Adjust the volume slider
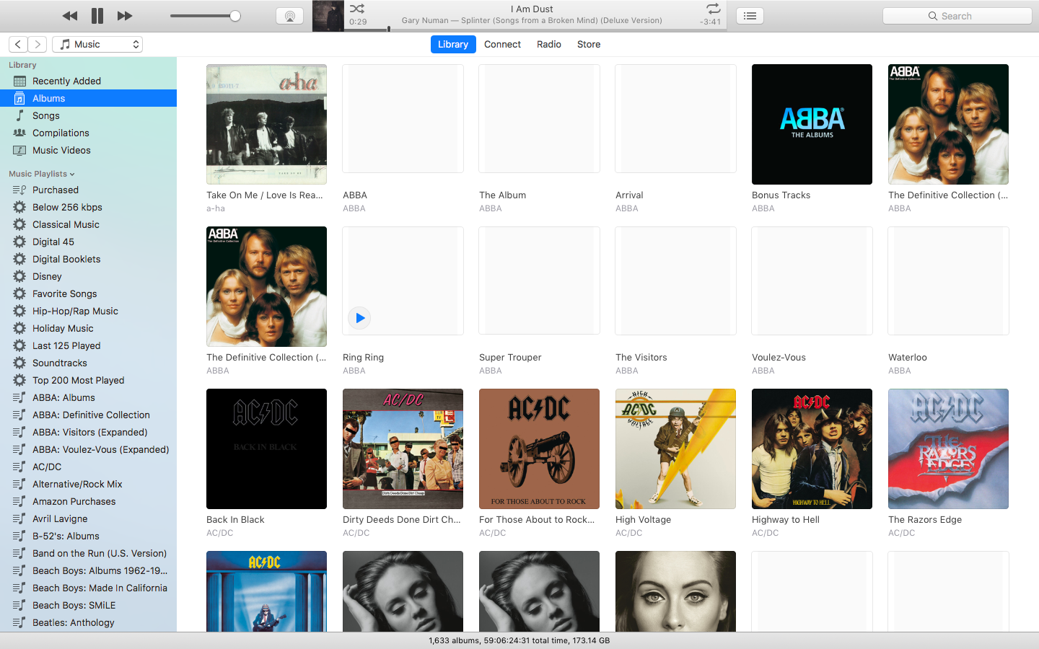 pos(206,16)
